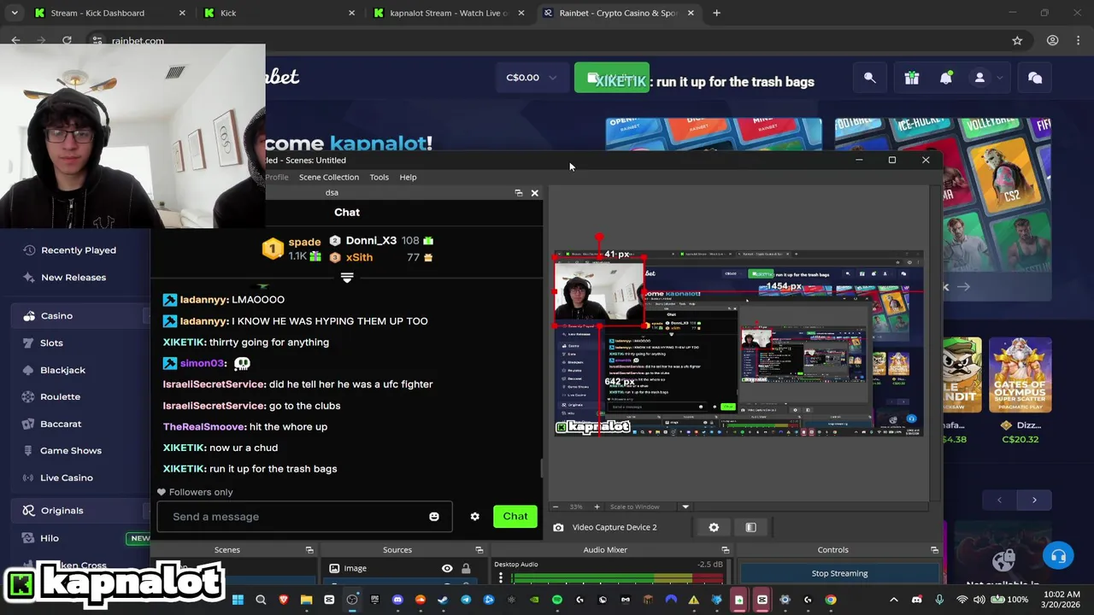
Task: Zoom in the OBS preview with plus
Action: pos(597,507)
